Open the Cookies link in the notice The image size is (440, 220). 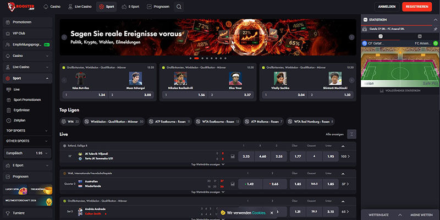pyautogui.click(x=258, y=213)
